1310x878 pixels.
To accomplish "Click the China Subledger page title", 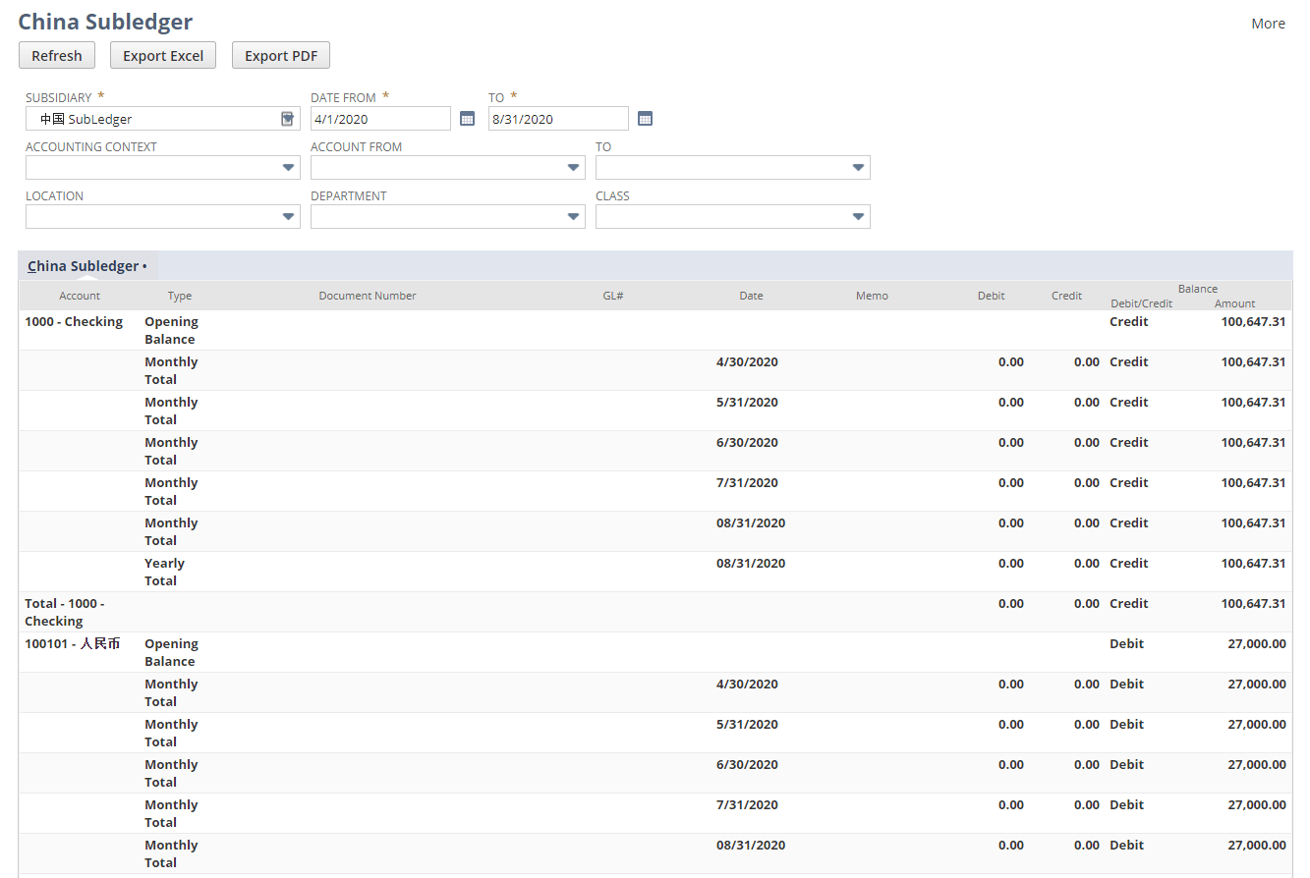I will coord(105,22).
